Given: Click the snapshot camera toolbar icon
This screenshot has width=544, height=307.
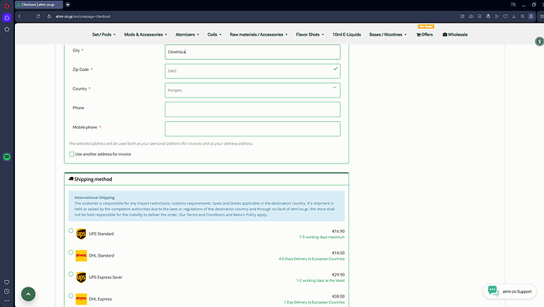Looking at the screenshot, I should (471, 17).
